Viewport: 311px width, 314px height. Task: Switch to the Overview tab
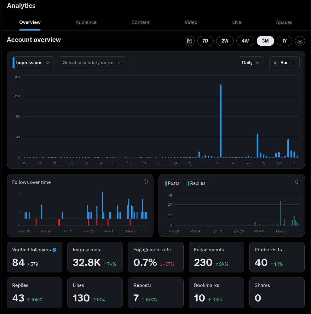click(30, 22)
